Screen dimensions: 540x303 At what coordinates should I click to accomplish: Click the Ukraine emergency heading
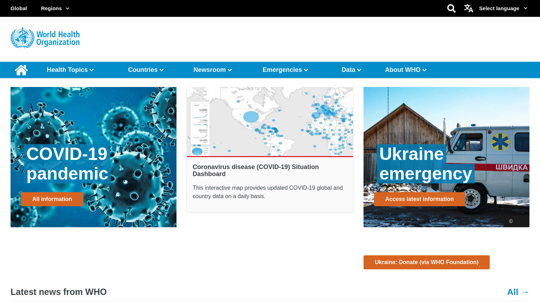425,164
